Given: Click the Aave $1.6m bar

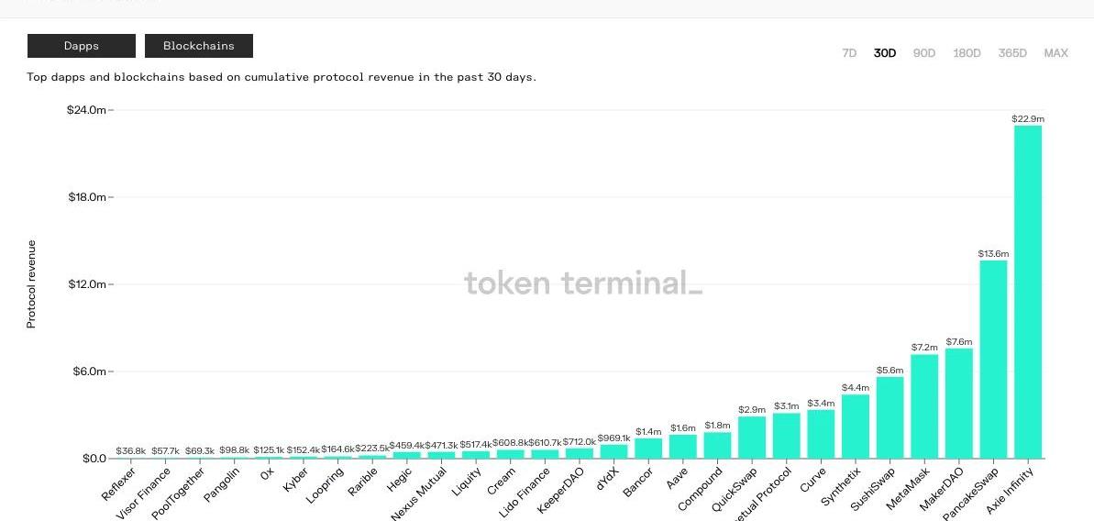Looking at the screenshot, I should click(682, 447).
